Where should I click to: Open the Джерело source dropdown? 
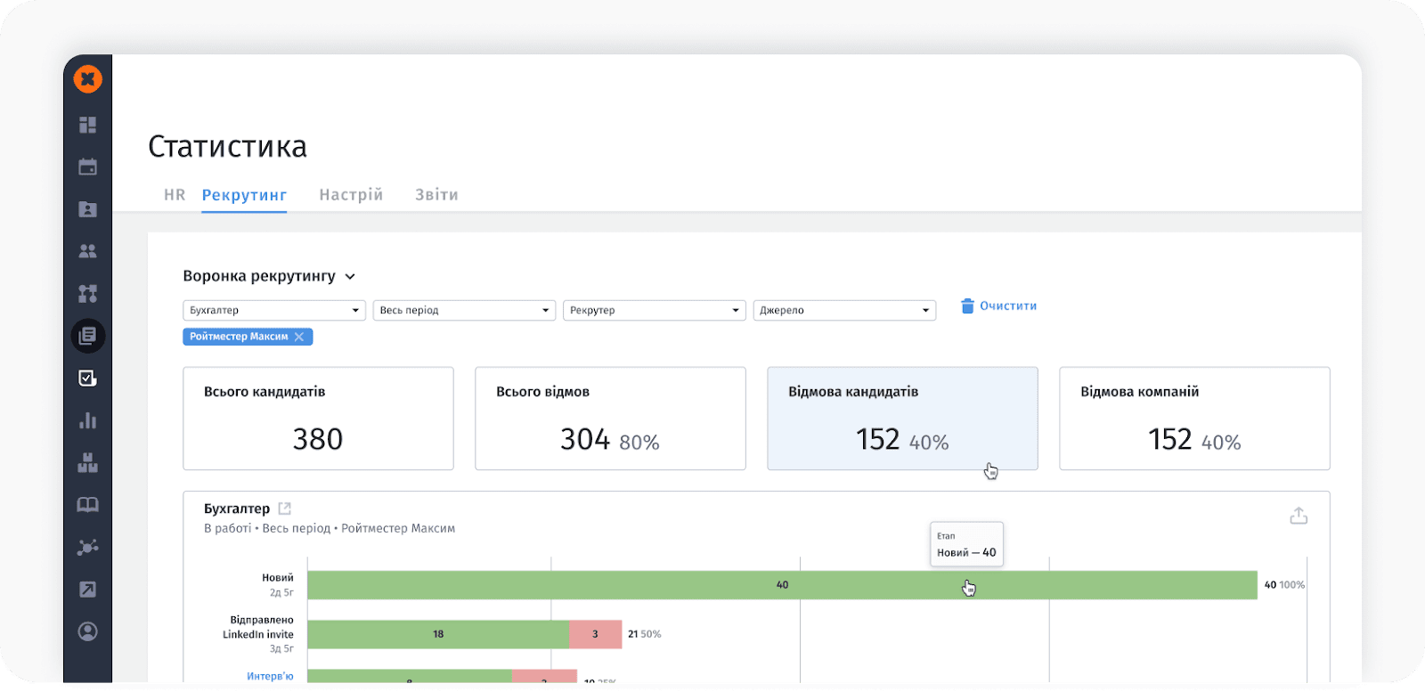pos(843,310)
